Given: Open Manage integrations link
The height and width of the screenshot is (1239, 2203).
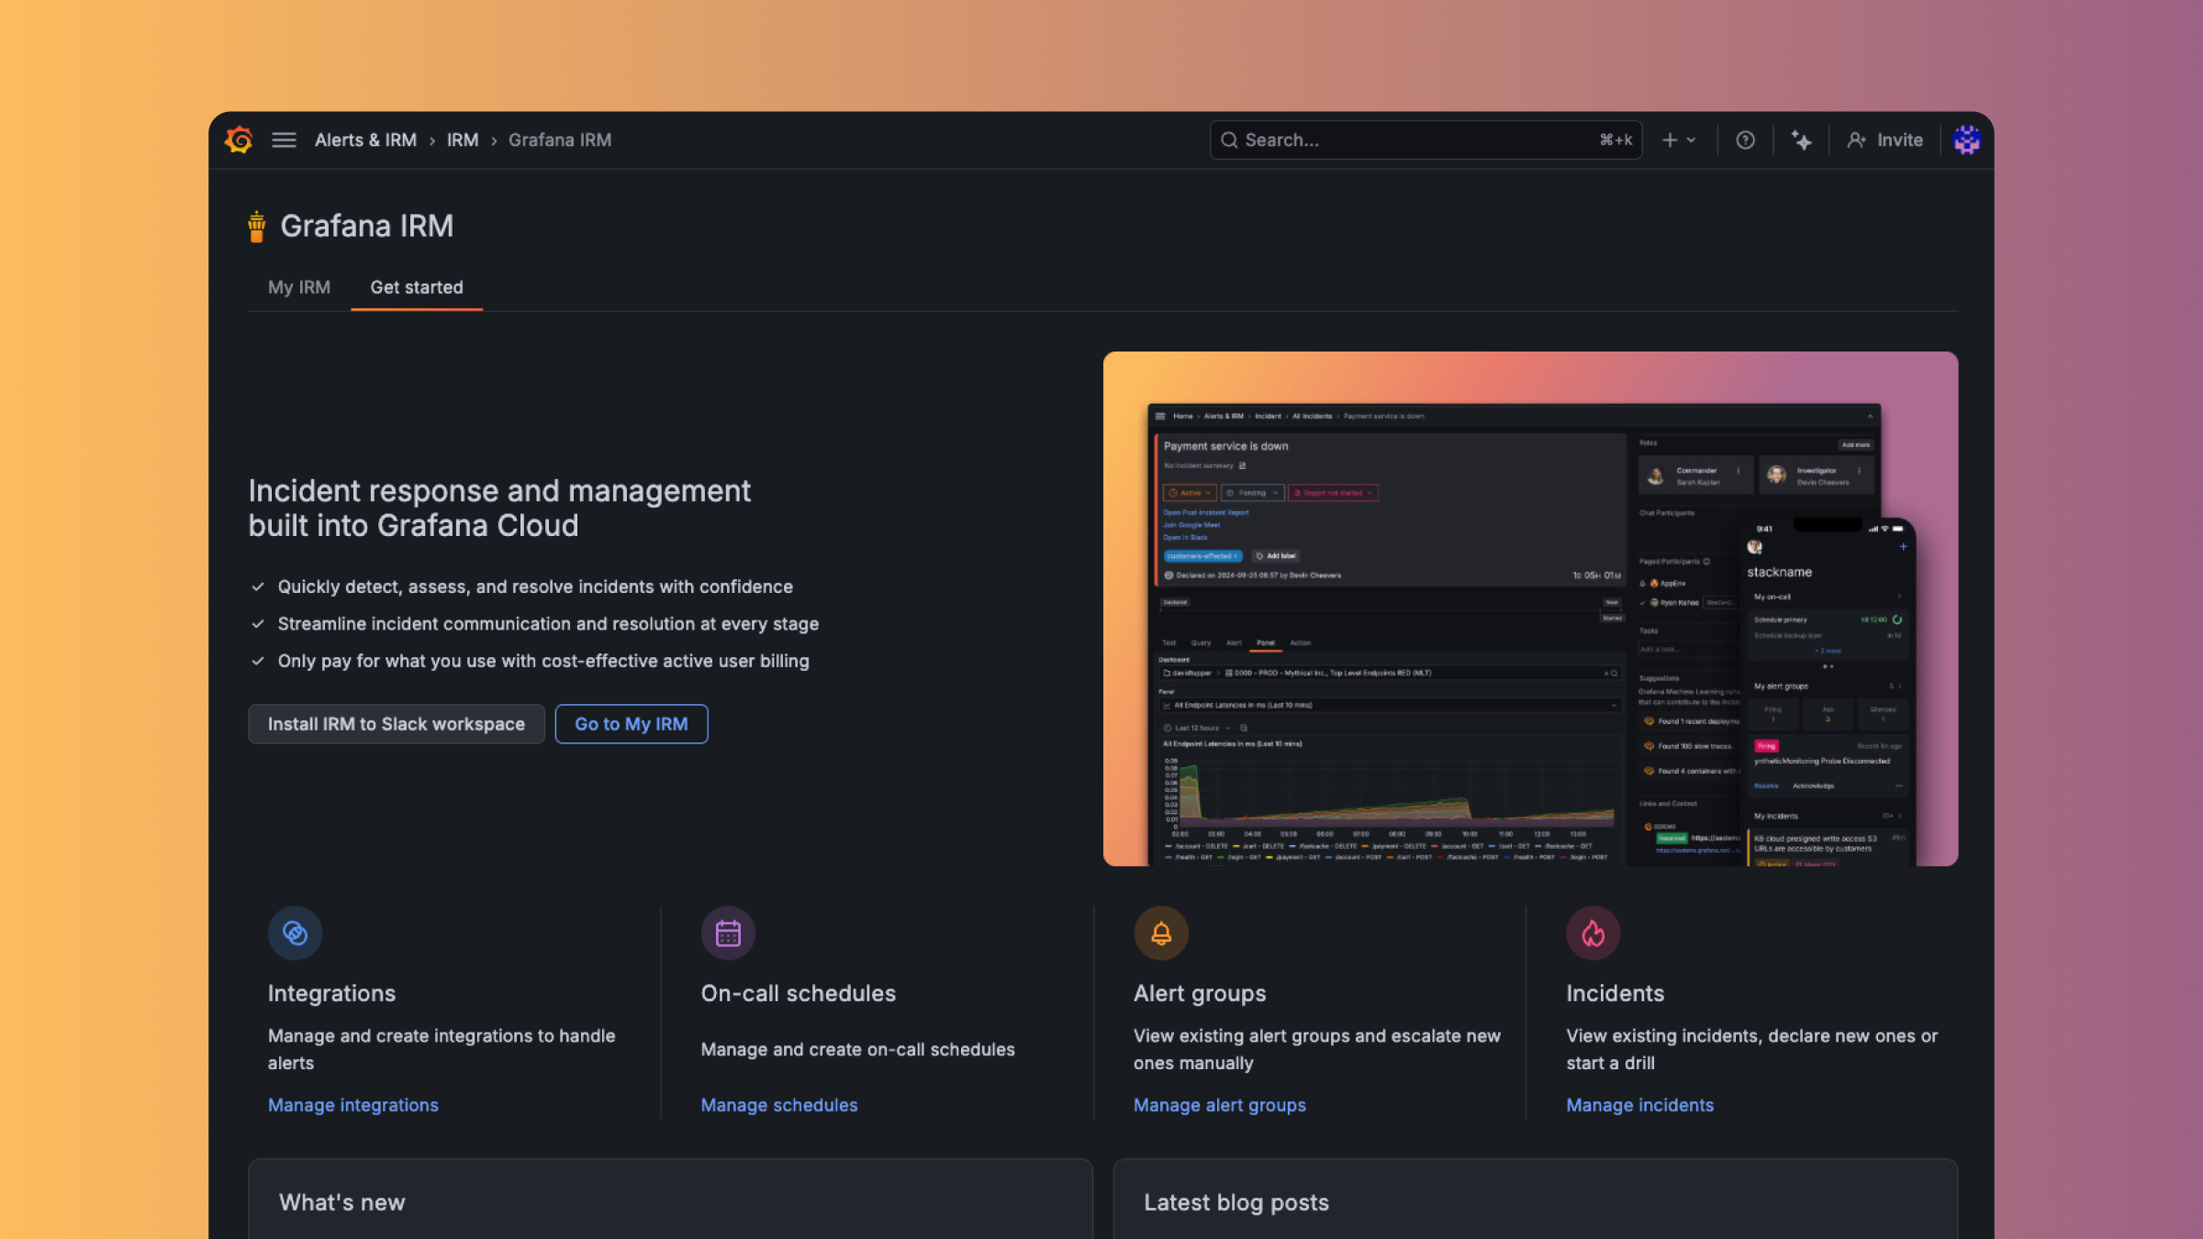Looking at the screenshot, I should click(x=353, y=1105).
